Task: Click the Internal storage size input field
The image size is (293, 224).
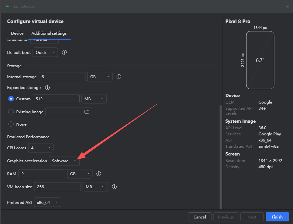Action: 62,77
